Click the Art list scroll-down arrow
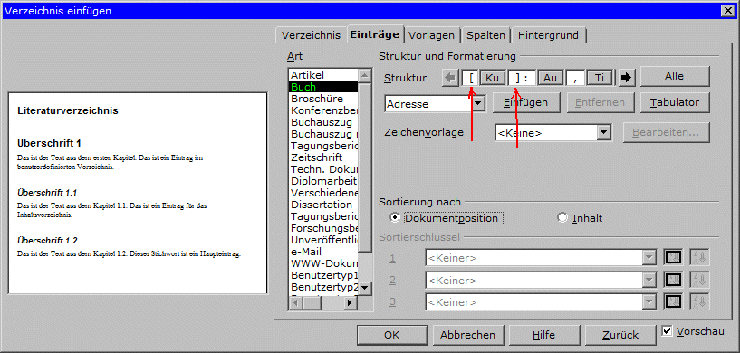The image size is (740, 353). coord(366,288)
